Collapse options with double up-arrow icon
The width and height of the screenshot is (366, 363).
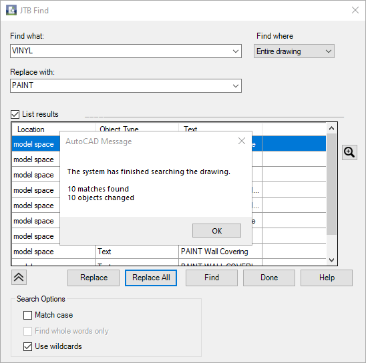(x=19, y=277)
